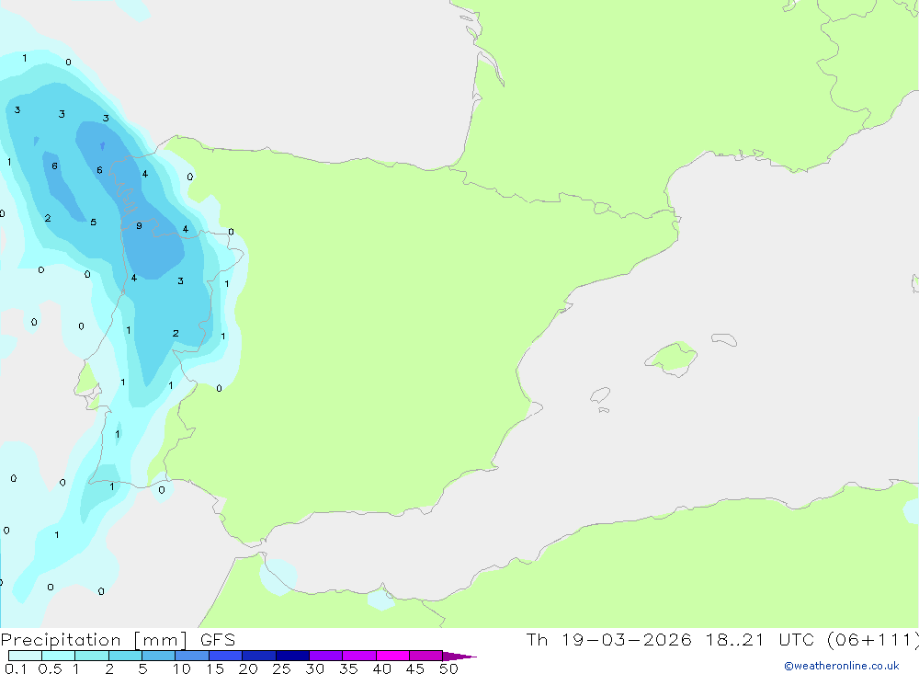Screen dimensions: 919x674
Task: Pick the 5–10 mm light blue legend swatch
Action: [159, 656]
